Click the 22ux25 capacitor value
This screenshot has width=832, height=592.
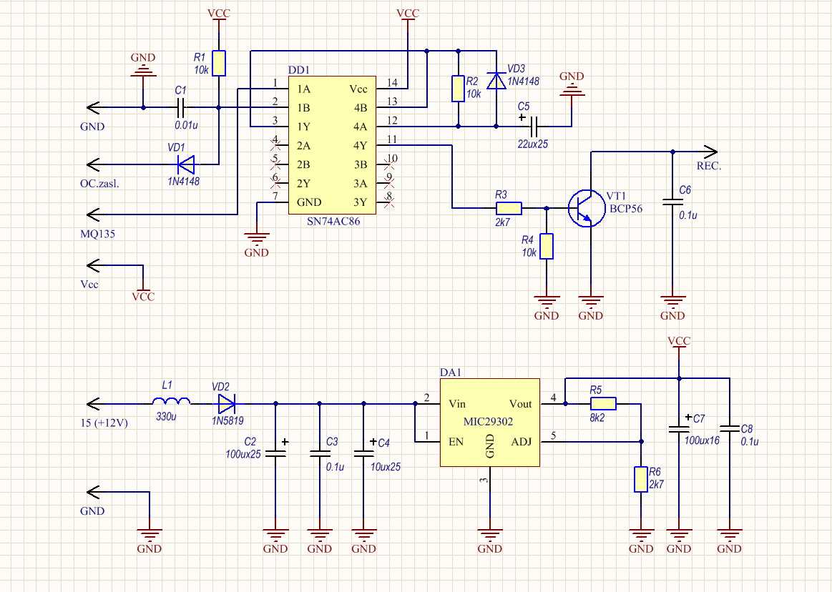click(533, 144)
